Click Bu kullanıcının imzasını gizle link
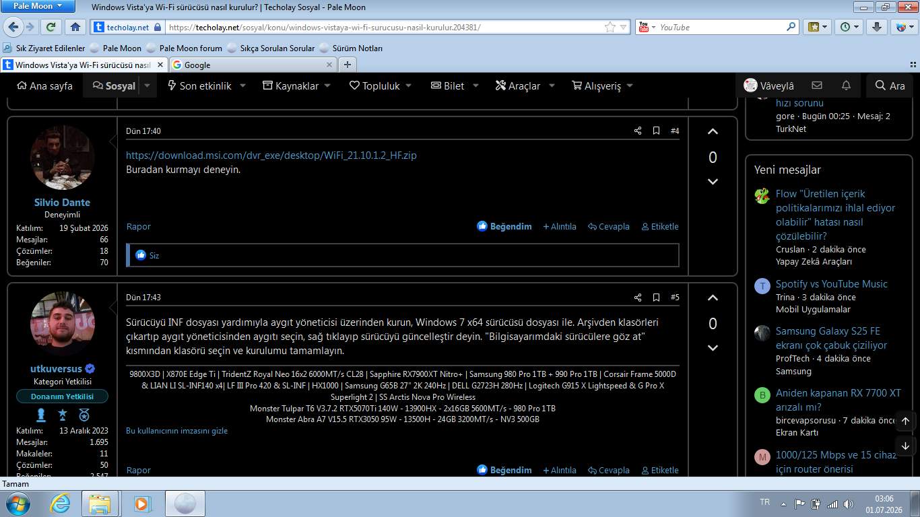 click(x=177, y=430)
